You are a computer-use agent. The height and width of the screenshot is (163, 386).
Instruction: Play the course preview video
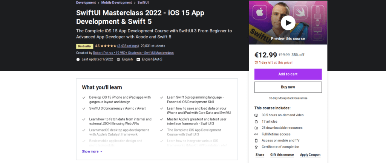(288, 23)
